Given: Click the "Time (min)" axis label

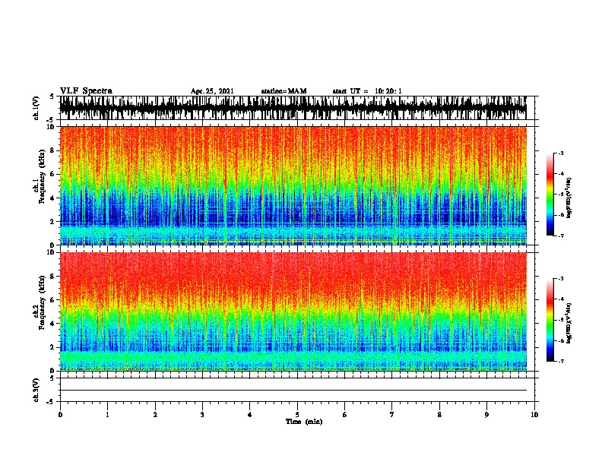Looking at the screenshot, I should (x=304, y=422).
